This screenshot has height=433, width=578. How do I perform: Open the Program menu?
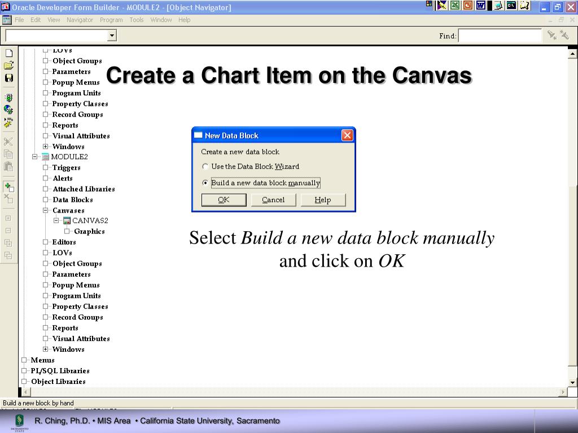click(x=111, y=20)
